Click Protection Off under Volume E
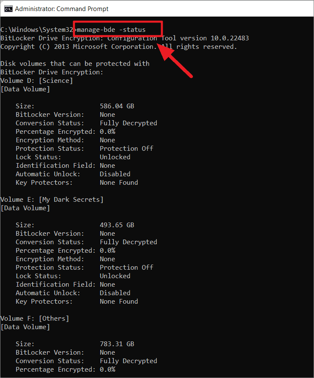The width and height of the screenshot is (314, 378). tap(126, 267)
